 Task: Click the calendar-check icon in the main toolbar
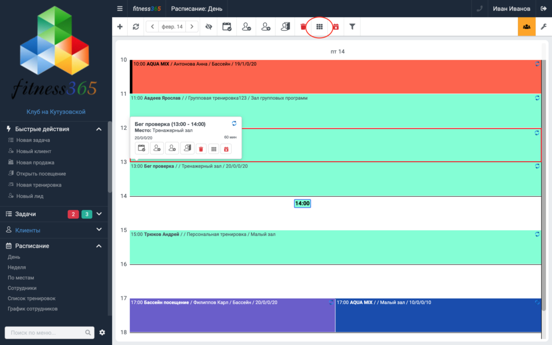pos(227,27)
